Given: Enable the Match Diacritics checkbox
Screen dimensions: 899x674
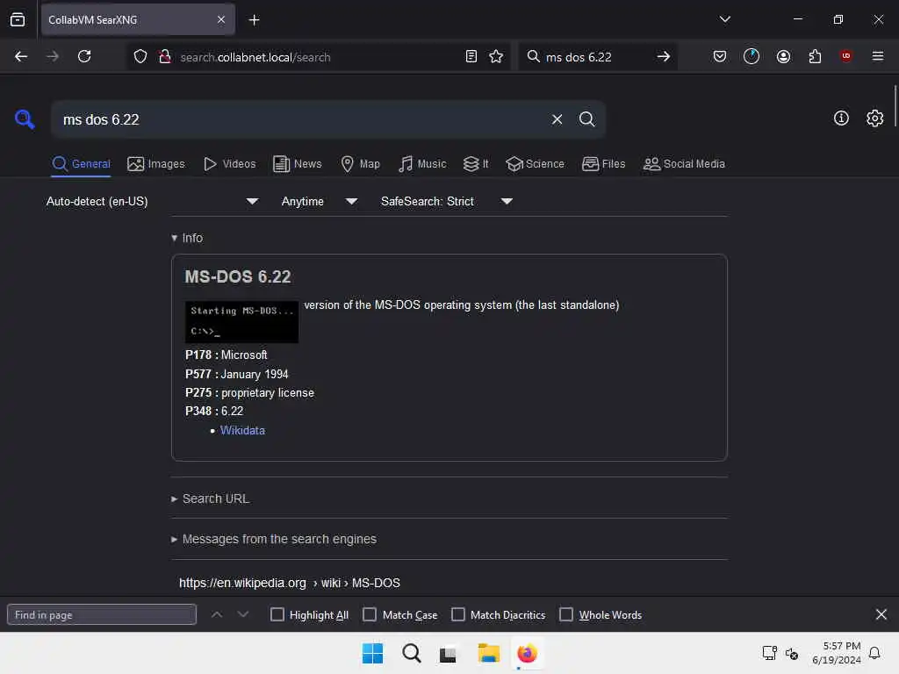Looking at the screenshot, I should tap(458, 614).
